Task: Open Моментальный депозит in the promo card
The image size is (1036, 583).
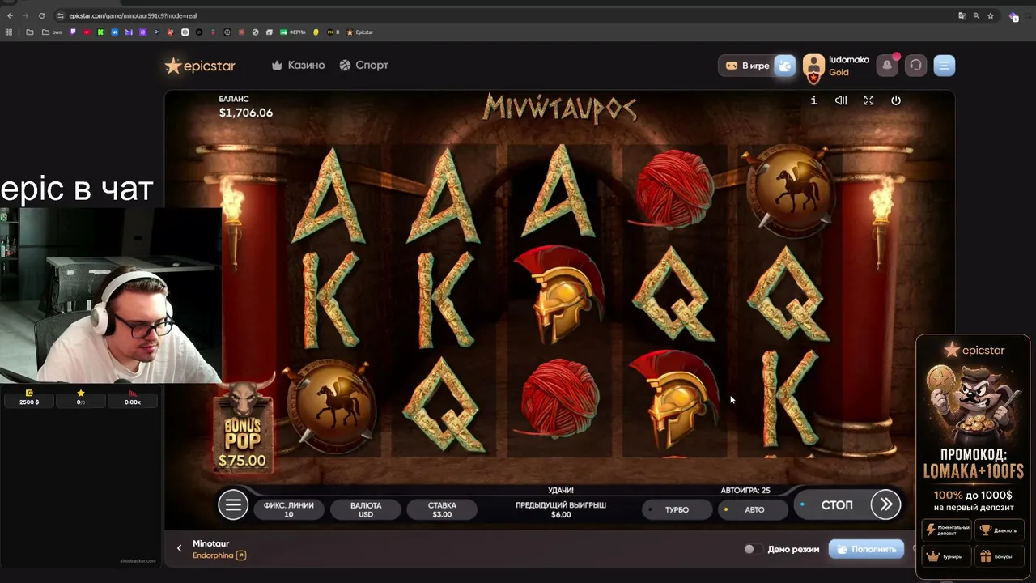Action: pyautogui.click(x=948, y=530)
